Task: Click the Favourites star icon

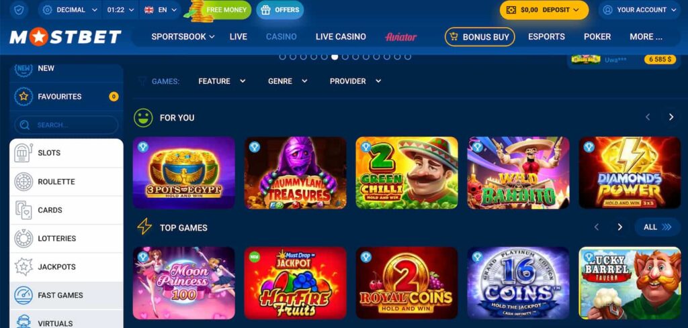Action: [24, 97]
